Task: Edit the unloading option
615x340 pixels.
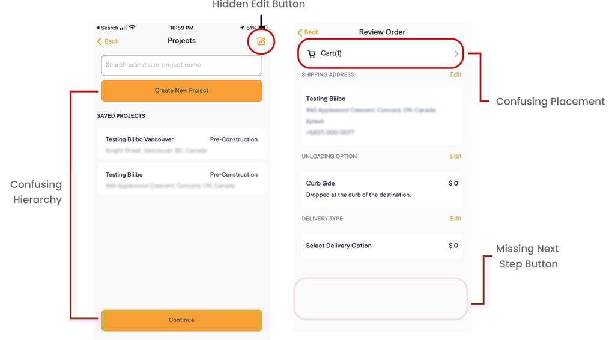Action: (455, 156)
